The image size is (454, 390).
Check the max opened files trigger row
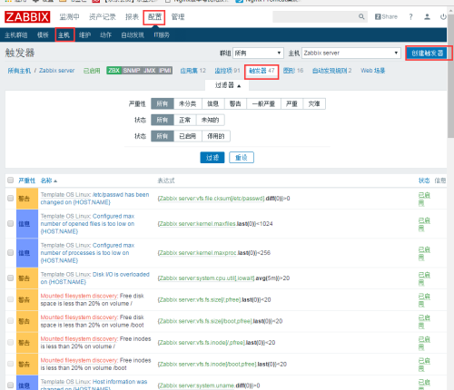pyautogui.click(x=11, y=224)
